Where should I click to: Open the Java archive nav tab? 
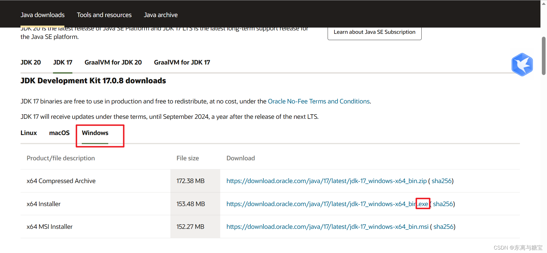[x=161, y=15]
